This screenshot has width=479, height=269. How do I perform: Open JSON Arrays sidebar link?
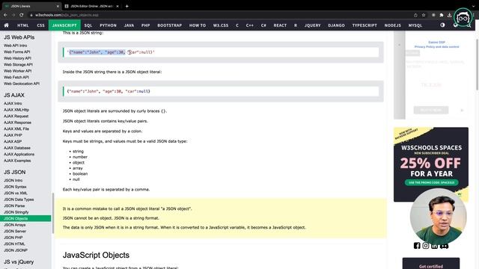(14, 225)
